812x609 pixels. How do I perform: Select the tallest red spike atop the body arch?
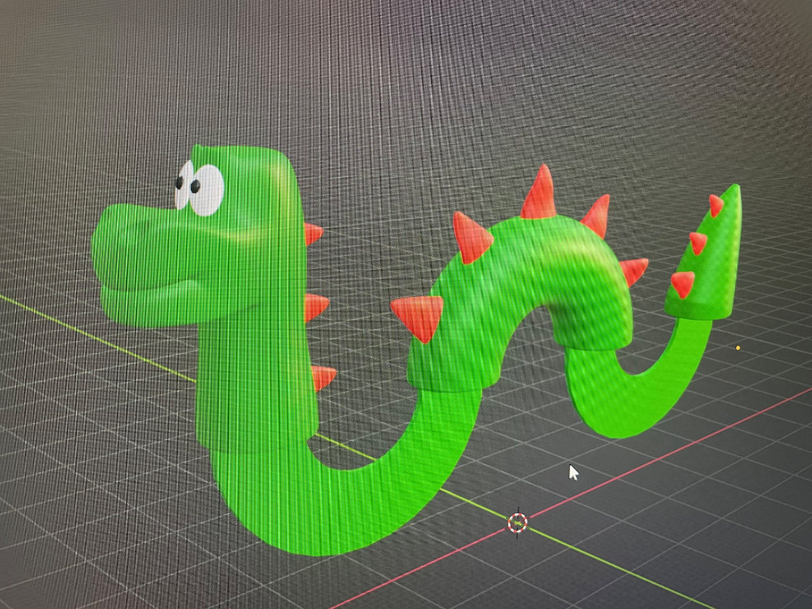pyautogui.click(x=539, y=192)
